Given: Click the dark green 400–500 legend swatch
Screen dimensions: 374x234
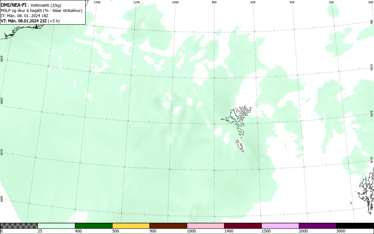Looking at the screenshot, I should click(x=93, y=226).
